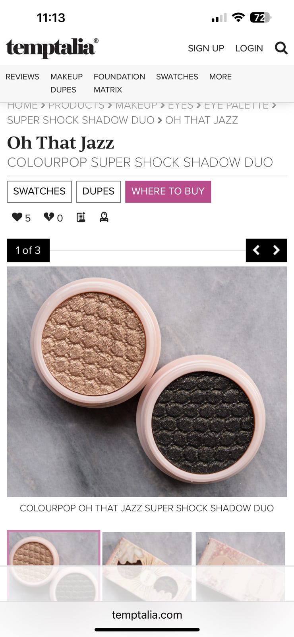Tap the broken heart dislike icon
The width and height of the screenshot is (294, 637).
[49, 217]
